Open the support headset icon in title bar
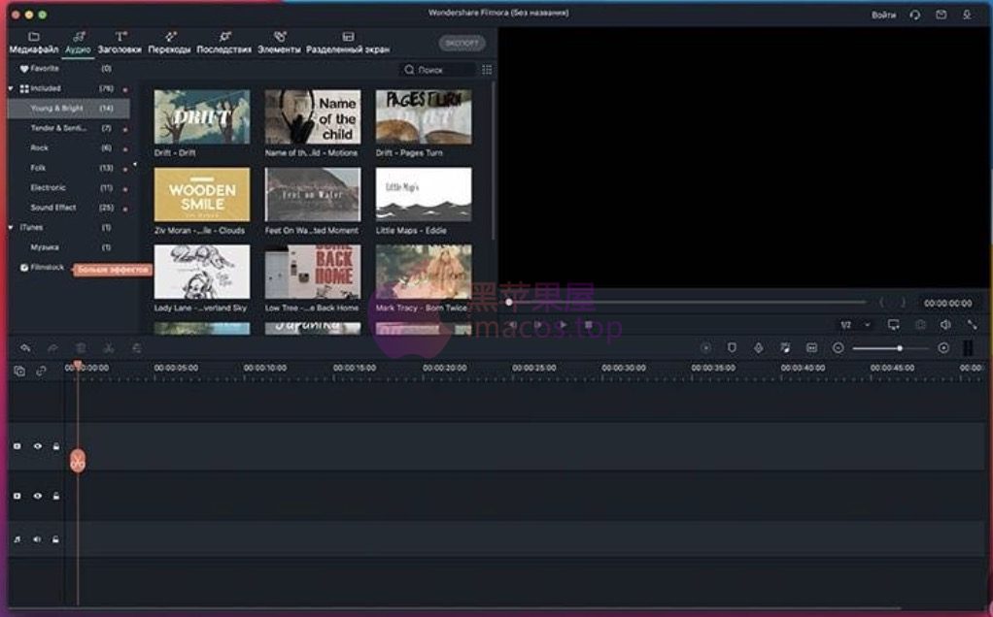This screenshot has width=993, height=617. click(915, 15)
